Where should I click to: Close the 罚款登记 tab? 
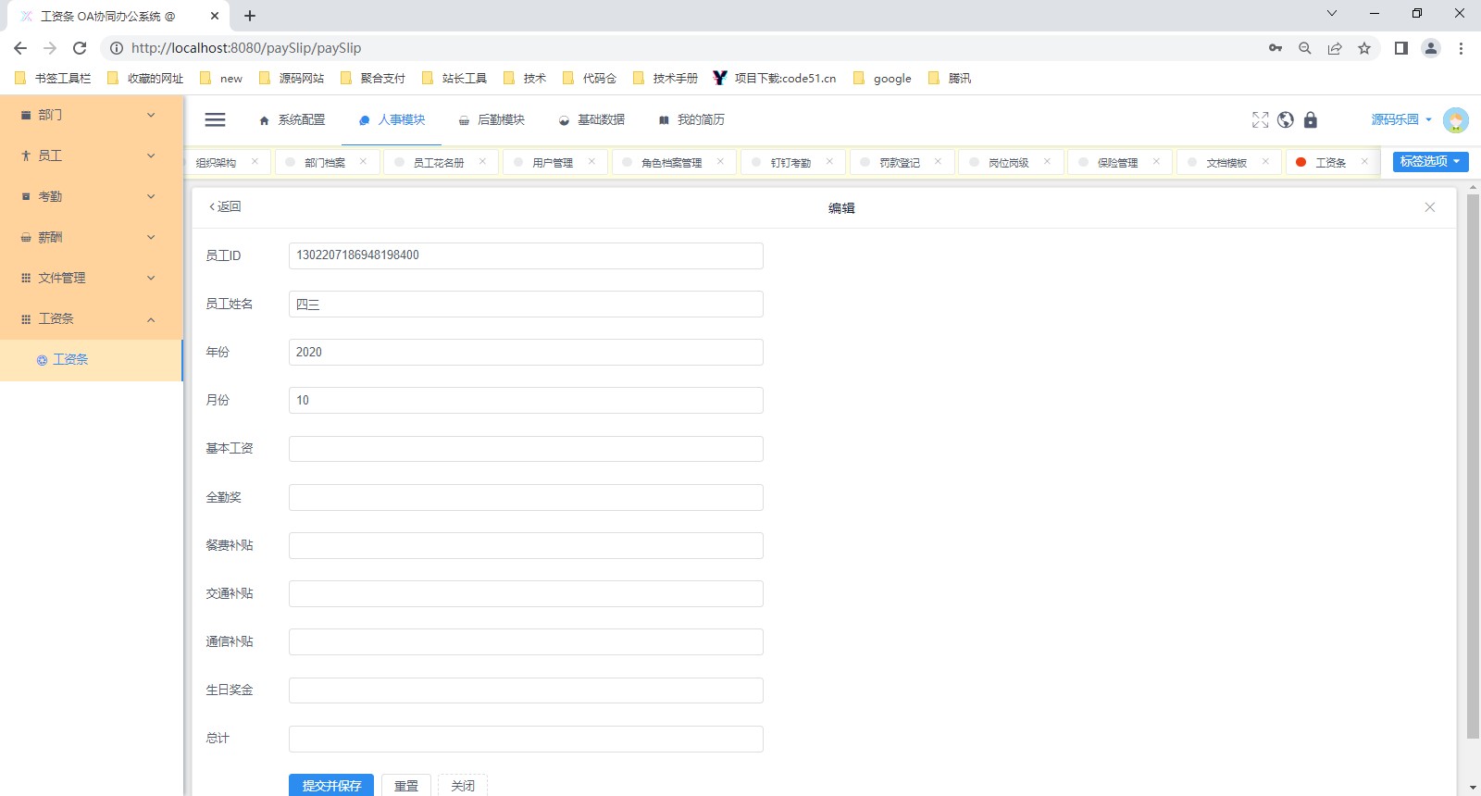tap(938, 162)
